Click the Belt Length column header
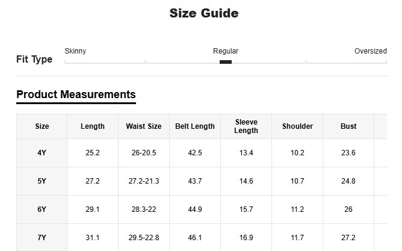This screenshot has width=402, height=251. pyautogui.click(x=195, y=126)
